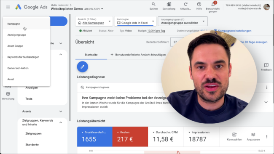Click the Malte Helmhold breadcrumb
The height and width of the screenshot is (154, 274).
pyautogui.click(x=59, y=5)
